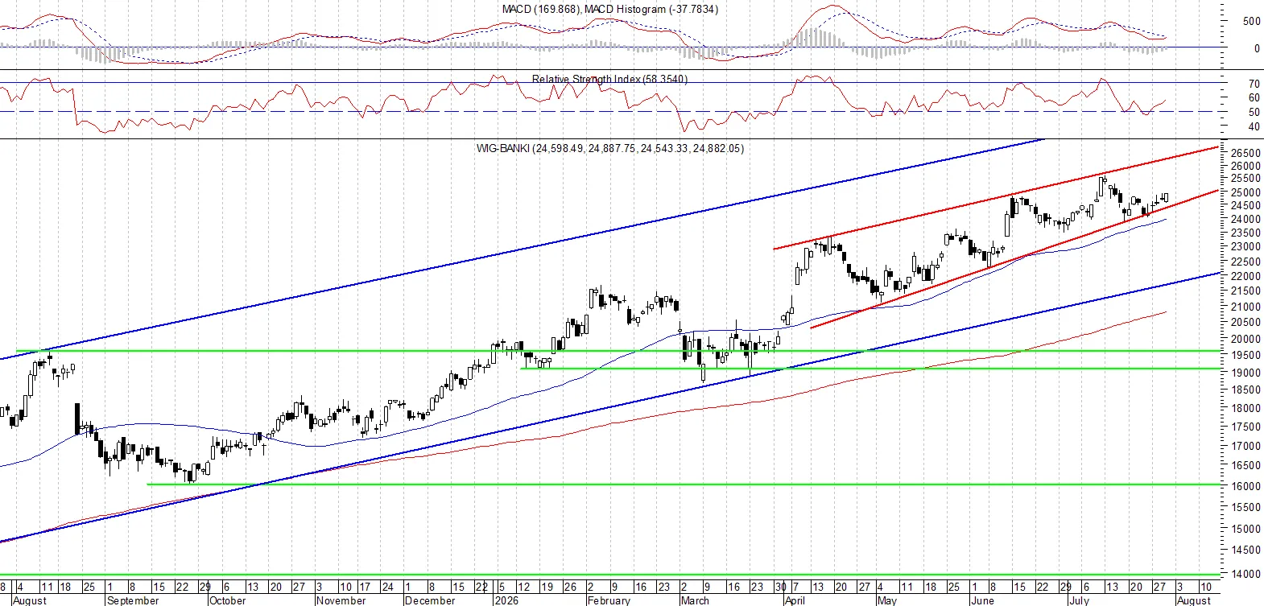Select the green horizontal support line near 19000
This screenshot has height=606, width=1264.
pyautogui.click(x=870, y=369)
